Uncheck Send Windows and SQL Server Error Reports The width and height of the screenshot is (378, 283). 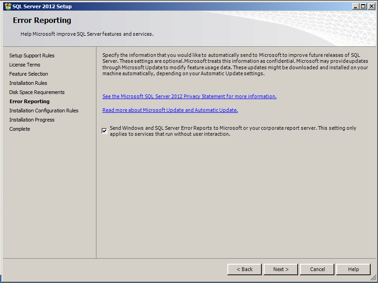pos(104,131)
